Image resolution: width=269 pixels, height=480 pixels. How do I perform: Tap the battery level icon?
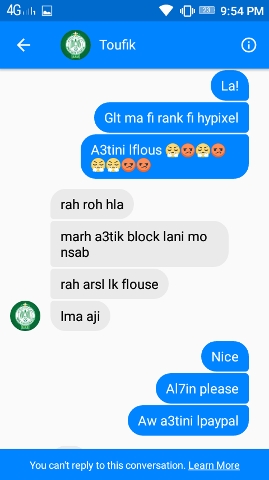pos(207,10)
